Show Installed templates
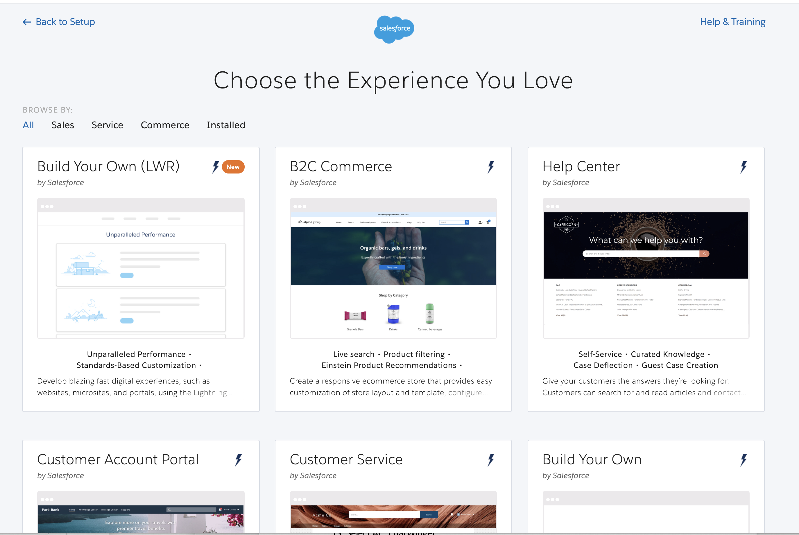This screenshot has width=799, height=535. coord(226,125)
